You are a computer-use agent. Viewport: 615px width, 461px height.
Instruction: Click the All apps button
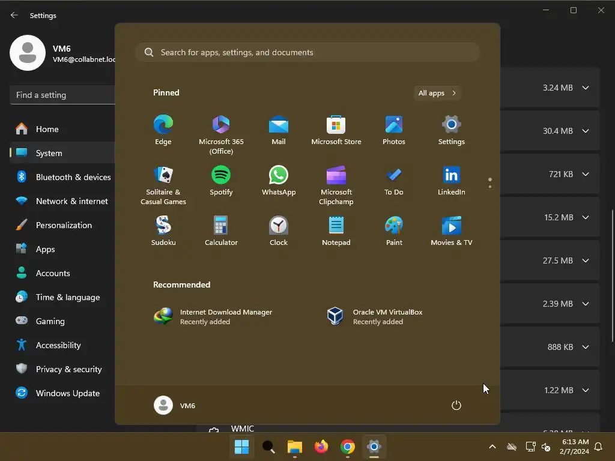[437, 93]
